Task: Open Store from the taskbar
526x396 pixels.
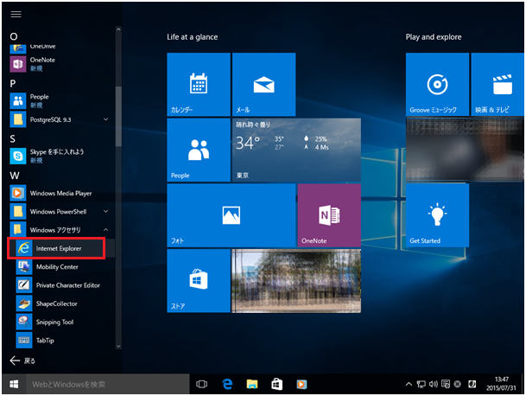Action: pos(276,384)
